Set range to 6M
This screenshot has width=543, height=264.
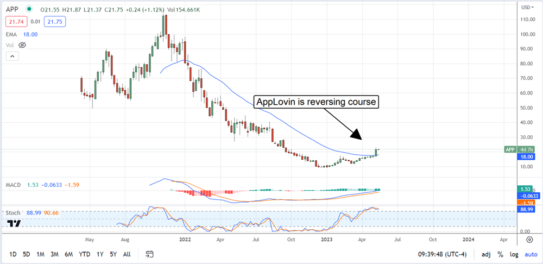(x=68, y=254)
